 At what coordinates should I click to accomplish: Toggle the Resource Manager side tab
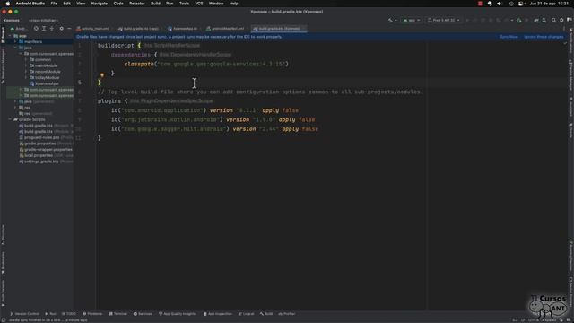coord(3,65)
